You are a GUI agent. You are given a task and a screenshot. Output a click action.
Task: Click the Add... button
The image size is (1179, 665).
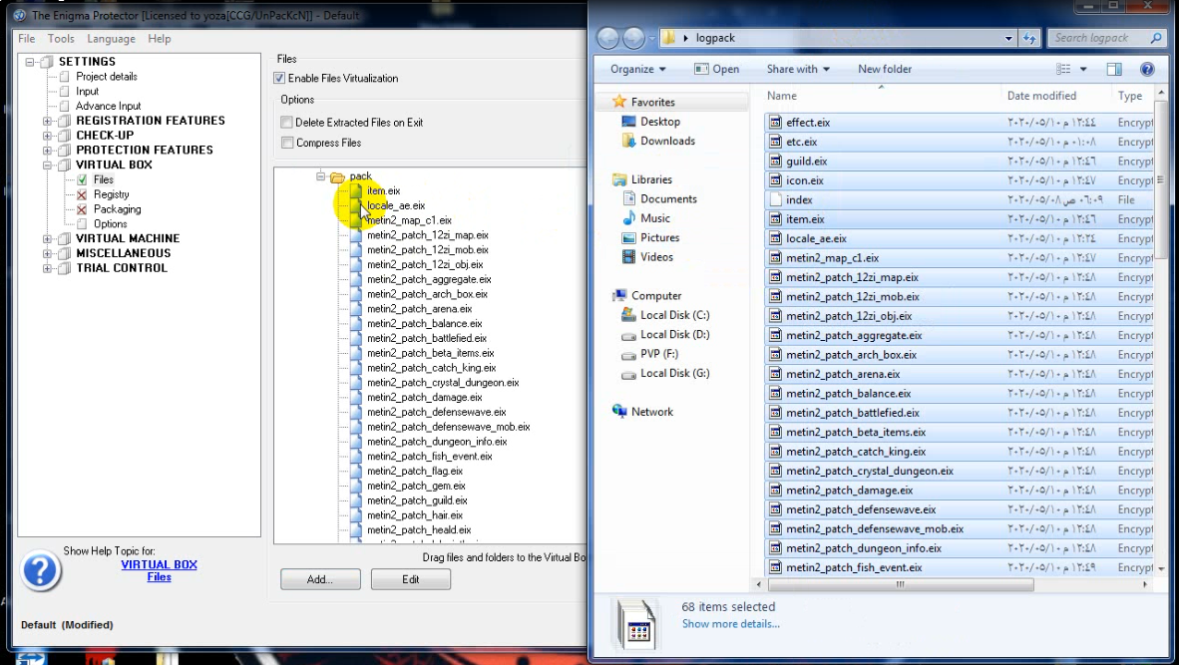click(x=320, y=579)
